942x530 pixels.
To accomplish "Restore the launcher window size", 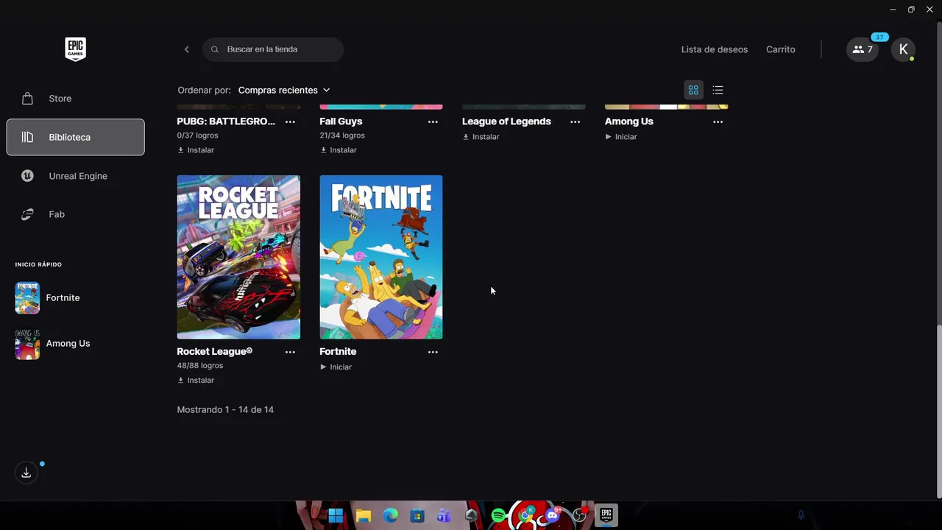I will (x=911, y=10).
